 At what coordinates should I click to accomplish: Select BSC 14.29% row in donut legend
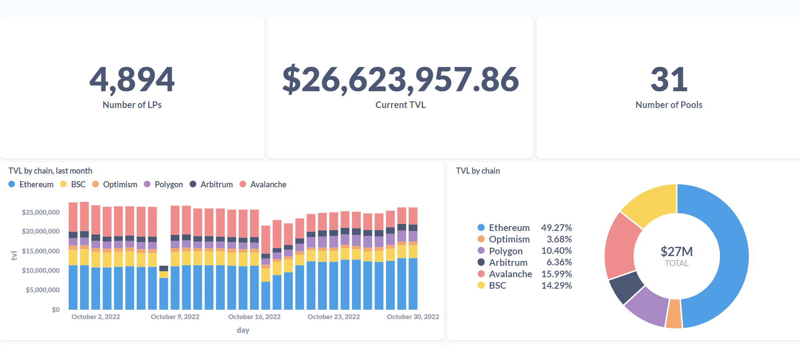[x=525, y=285]
